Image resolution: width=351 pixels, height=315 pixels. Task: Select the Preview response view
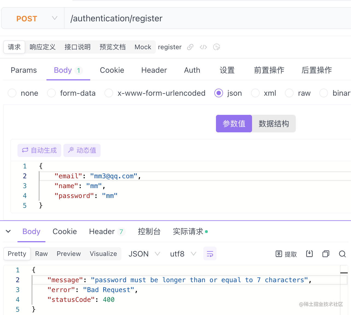tap(69, 254)
